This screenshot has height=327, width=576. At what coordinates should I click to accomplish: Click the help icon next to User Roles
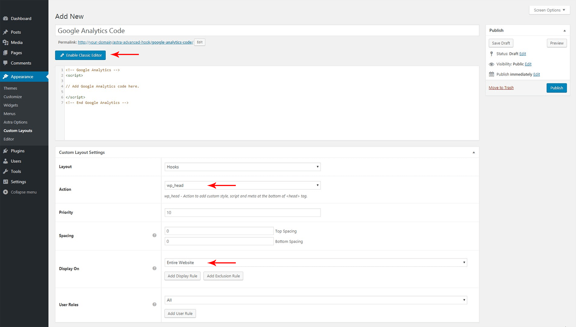click(154, 304)
